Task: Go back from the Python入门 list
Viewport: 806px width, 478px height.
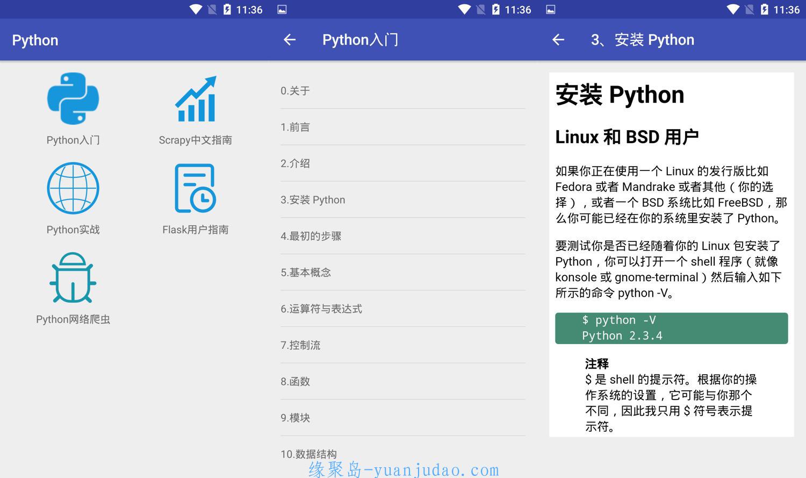Action: (290, 40)
